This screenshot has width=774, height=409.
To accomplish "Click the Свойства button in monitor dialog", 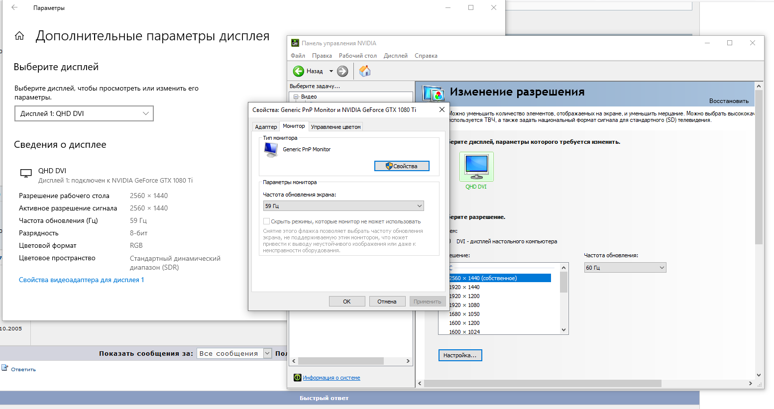I will click(402, 166).
